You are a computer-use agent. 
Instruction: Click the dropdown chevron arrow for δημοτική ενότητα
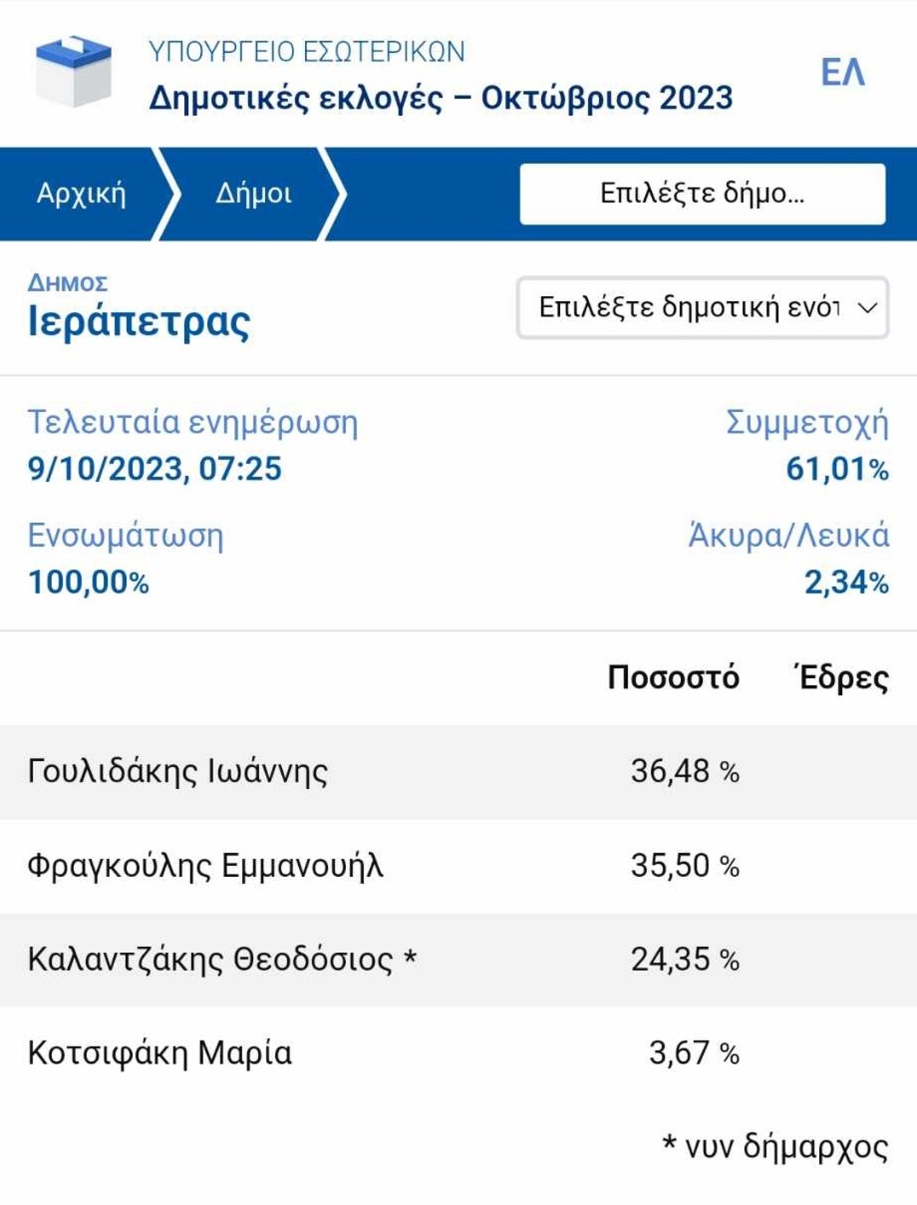coord(867,308)
